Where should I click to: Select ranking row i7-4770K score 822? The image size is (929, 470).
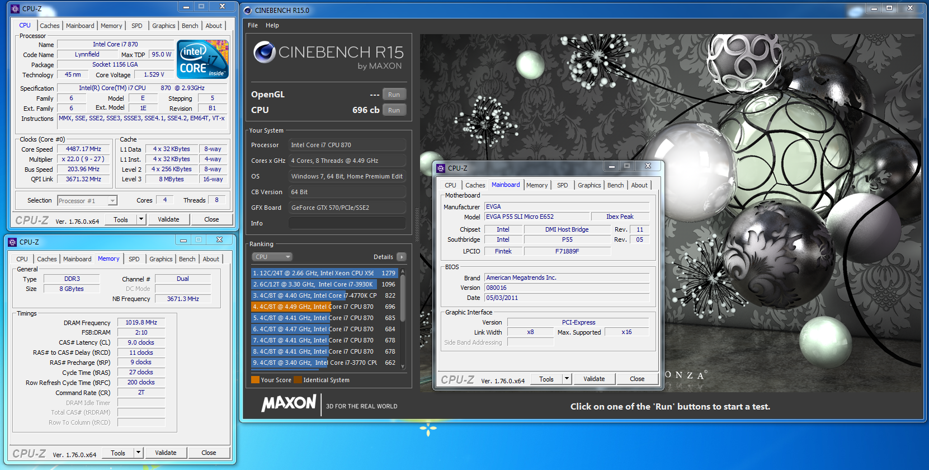[324, 295]
